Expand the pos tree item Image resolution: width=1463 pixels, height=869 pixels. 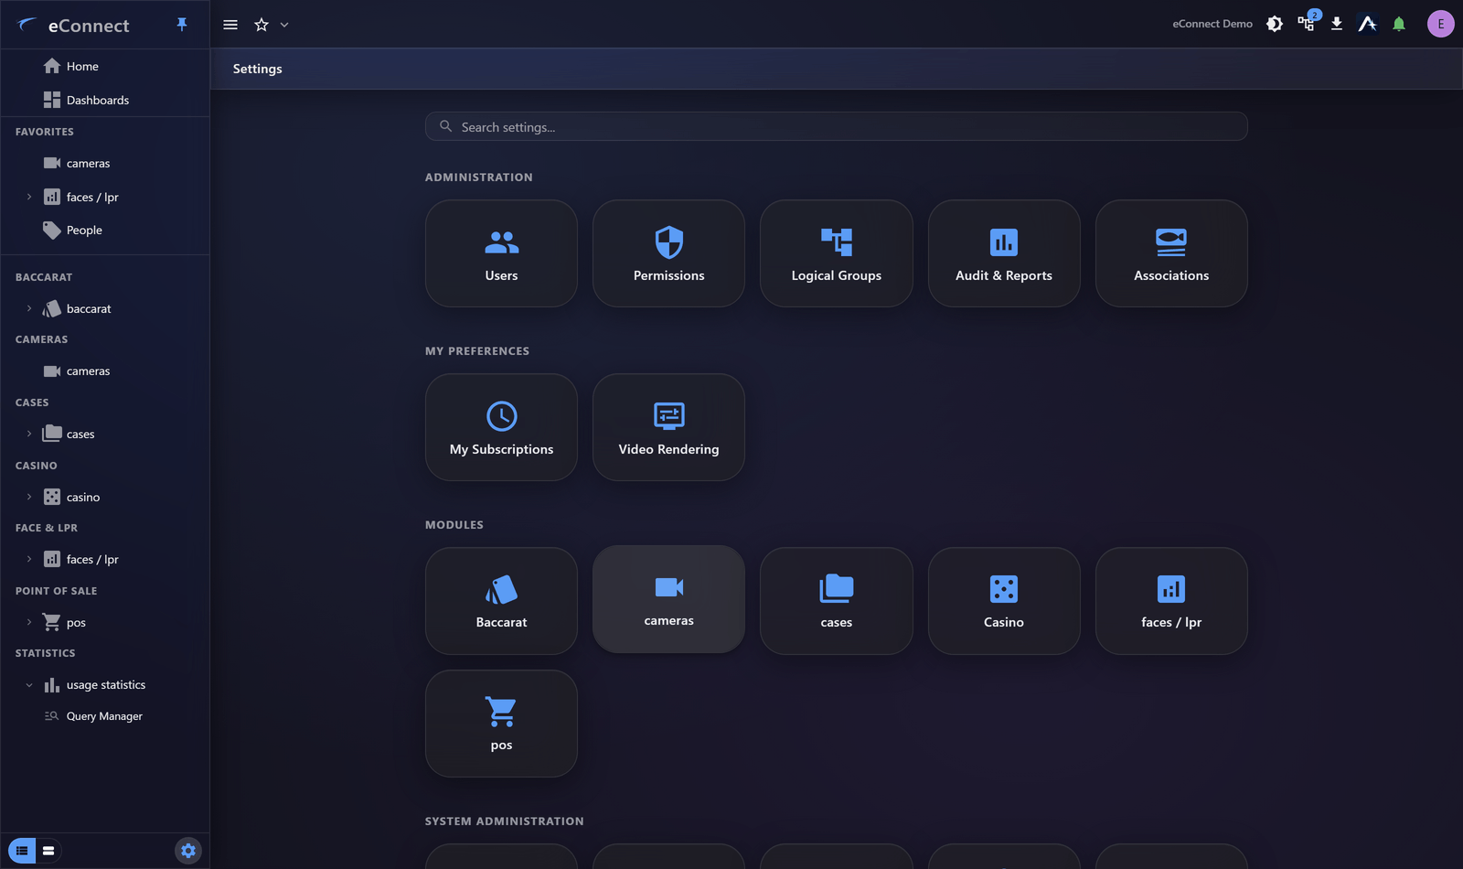(x=29, y=622)
